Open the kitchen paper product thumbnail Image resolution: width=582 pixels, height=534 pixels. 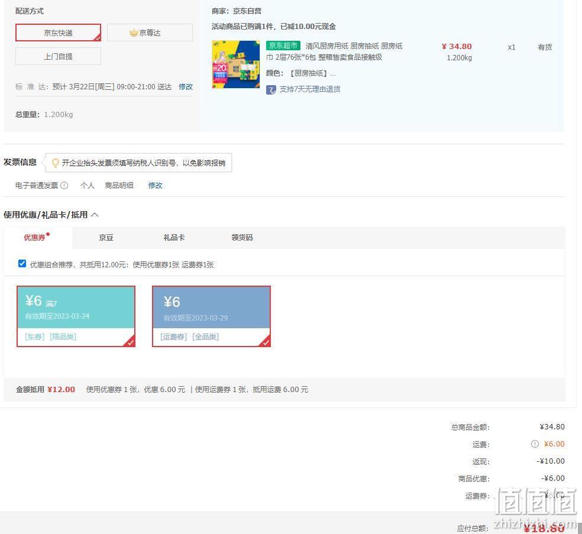(x=236, y=64)
